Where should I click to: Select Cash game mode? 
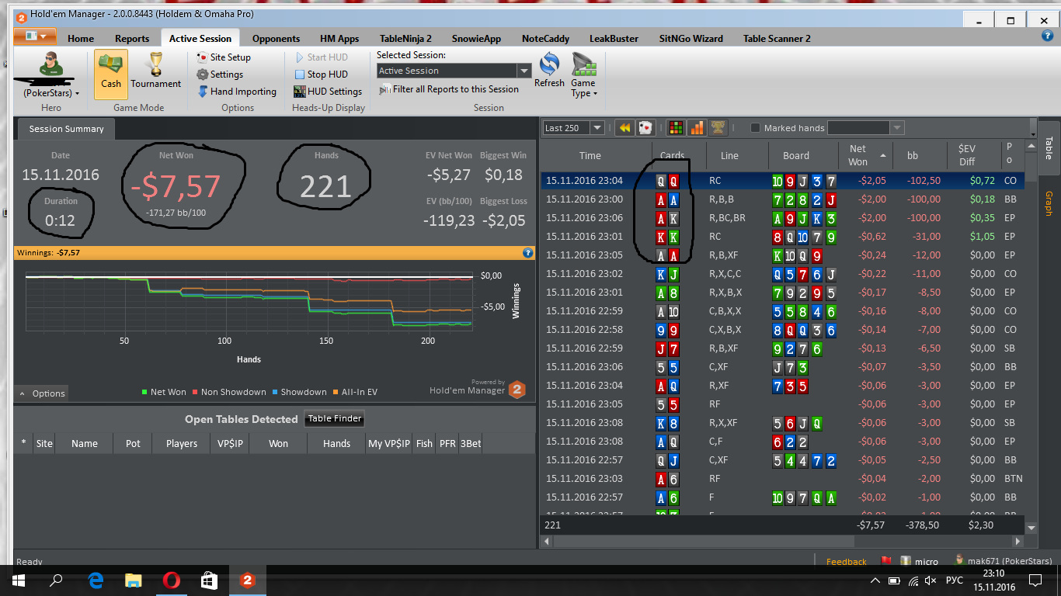point(111,74)
